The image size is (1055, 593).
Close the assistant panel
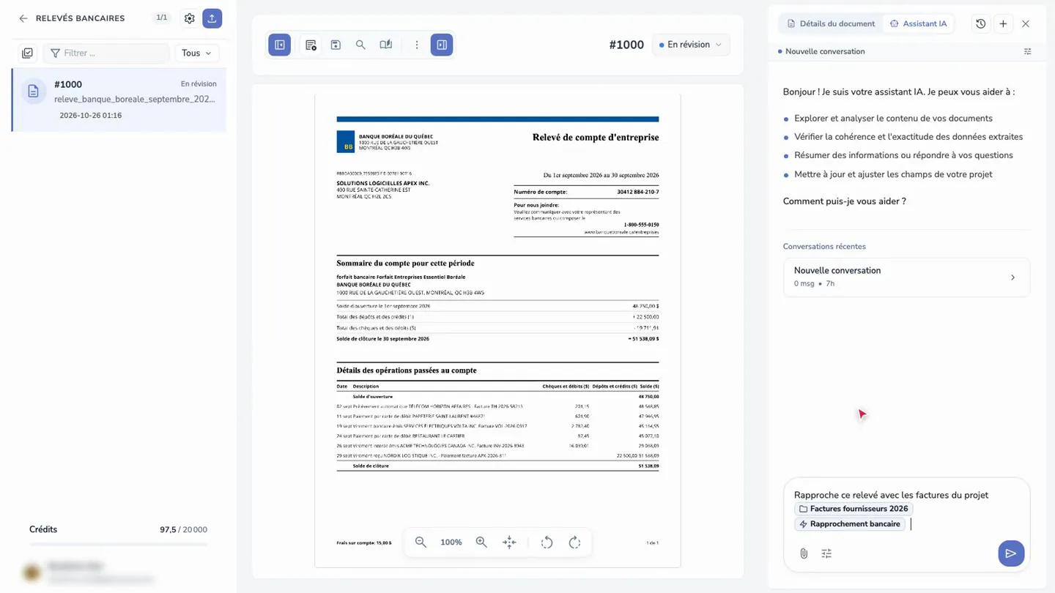point(1026,23)
